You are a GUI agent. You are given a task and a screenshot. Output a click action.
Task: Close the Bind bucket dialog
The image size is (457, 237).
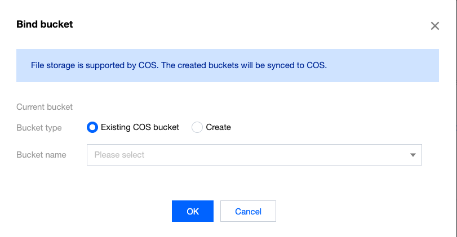coord(434,26)
